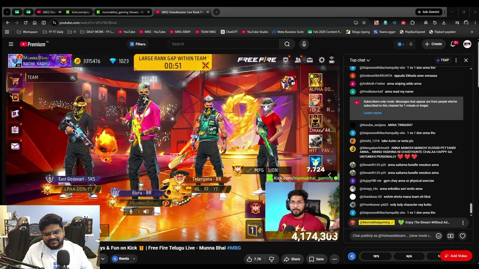Close the Grandmaster Live Rank Push tab
Viewport: 479px width, 269px height.
click(208, 12)
